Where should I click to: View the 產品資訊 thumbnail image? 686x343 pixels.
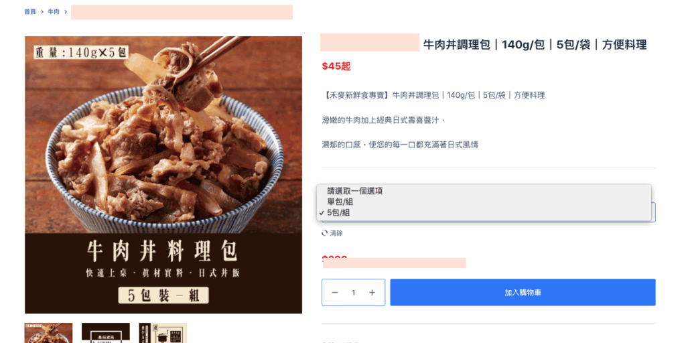(x=106, y=333)
